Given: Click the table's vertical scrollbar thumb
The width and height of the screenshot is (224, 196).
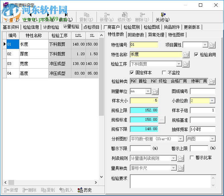Looking at the screenshot, I should (x=101, y=77).
